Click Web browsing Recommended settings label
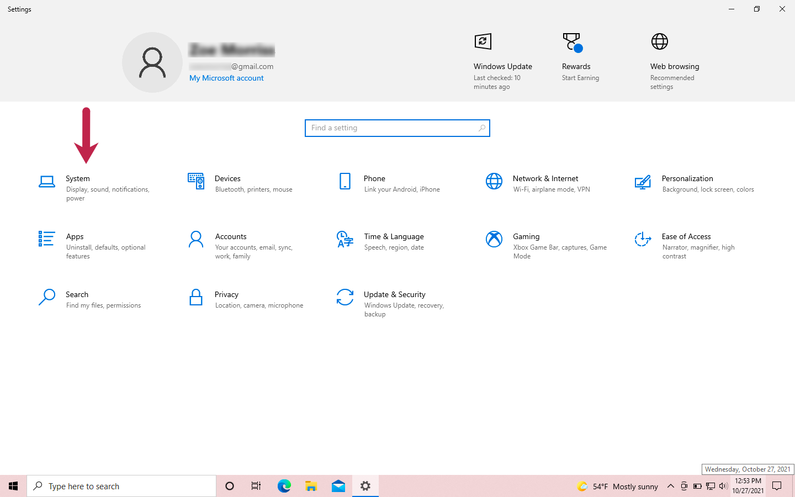Image resolution: width=795 pixels, height=497 pixels. click(672, 82)
